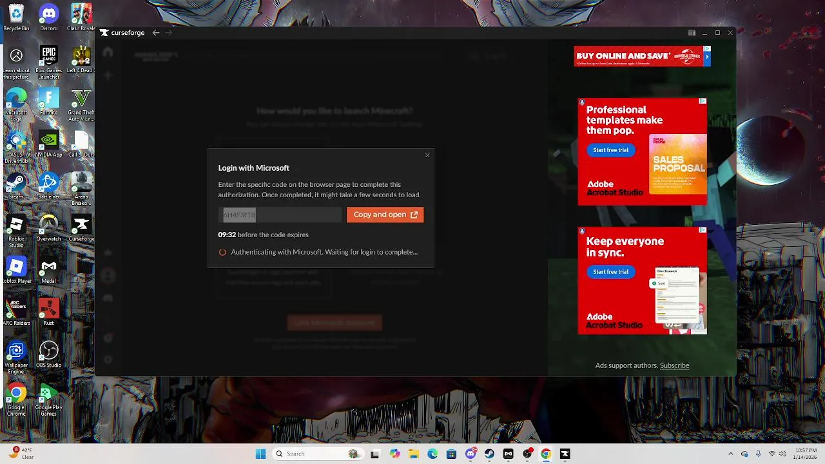This screenshot has width=825, height=464.
Task: Select the Fortnite desktop icon
Action: click(49, 101)
